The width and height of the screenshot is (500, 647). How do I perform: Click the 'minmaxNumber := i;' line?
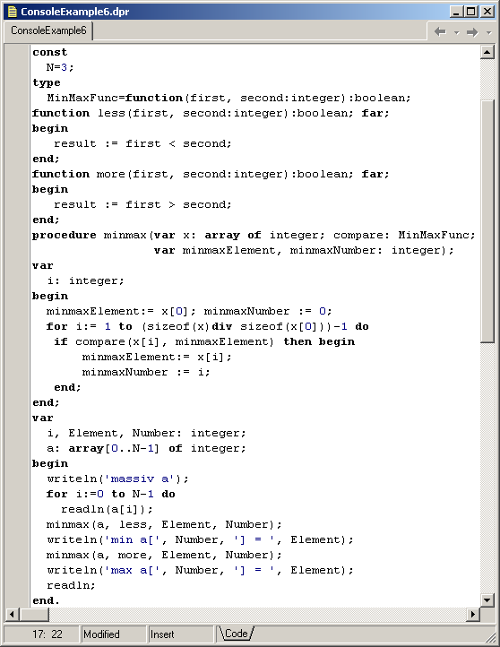(146, 372)
